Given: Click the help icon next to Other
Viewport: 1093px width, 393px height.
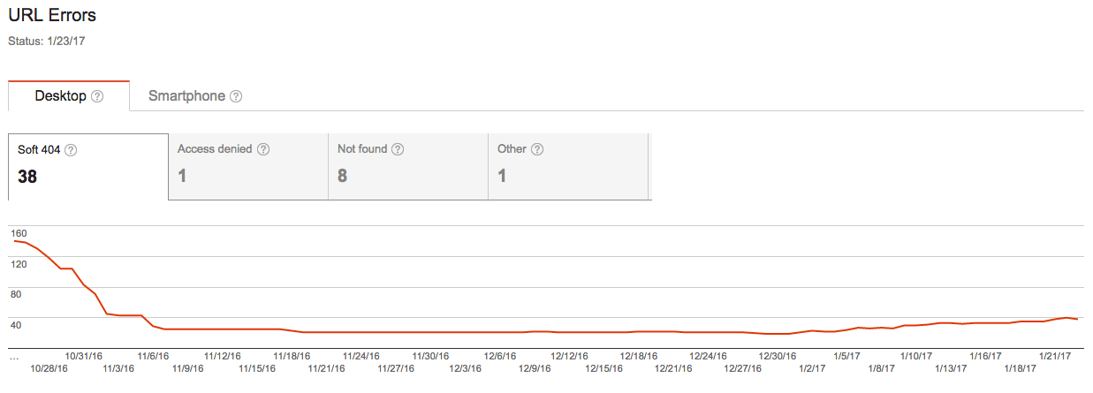Looking at the screenshot, I should 537,149.
